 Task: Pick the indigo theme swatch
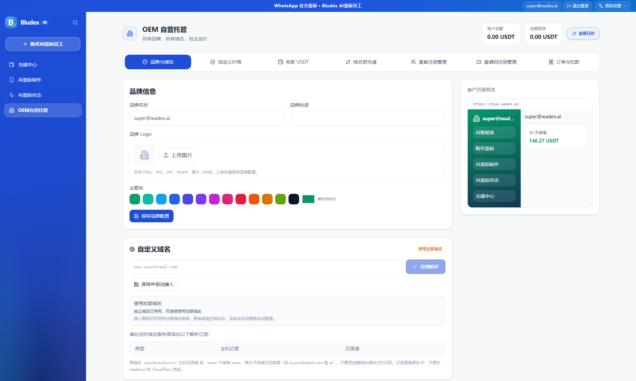tap(188, 199)
